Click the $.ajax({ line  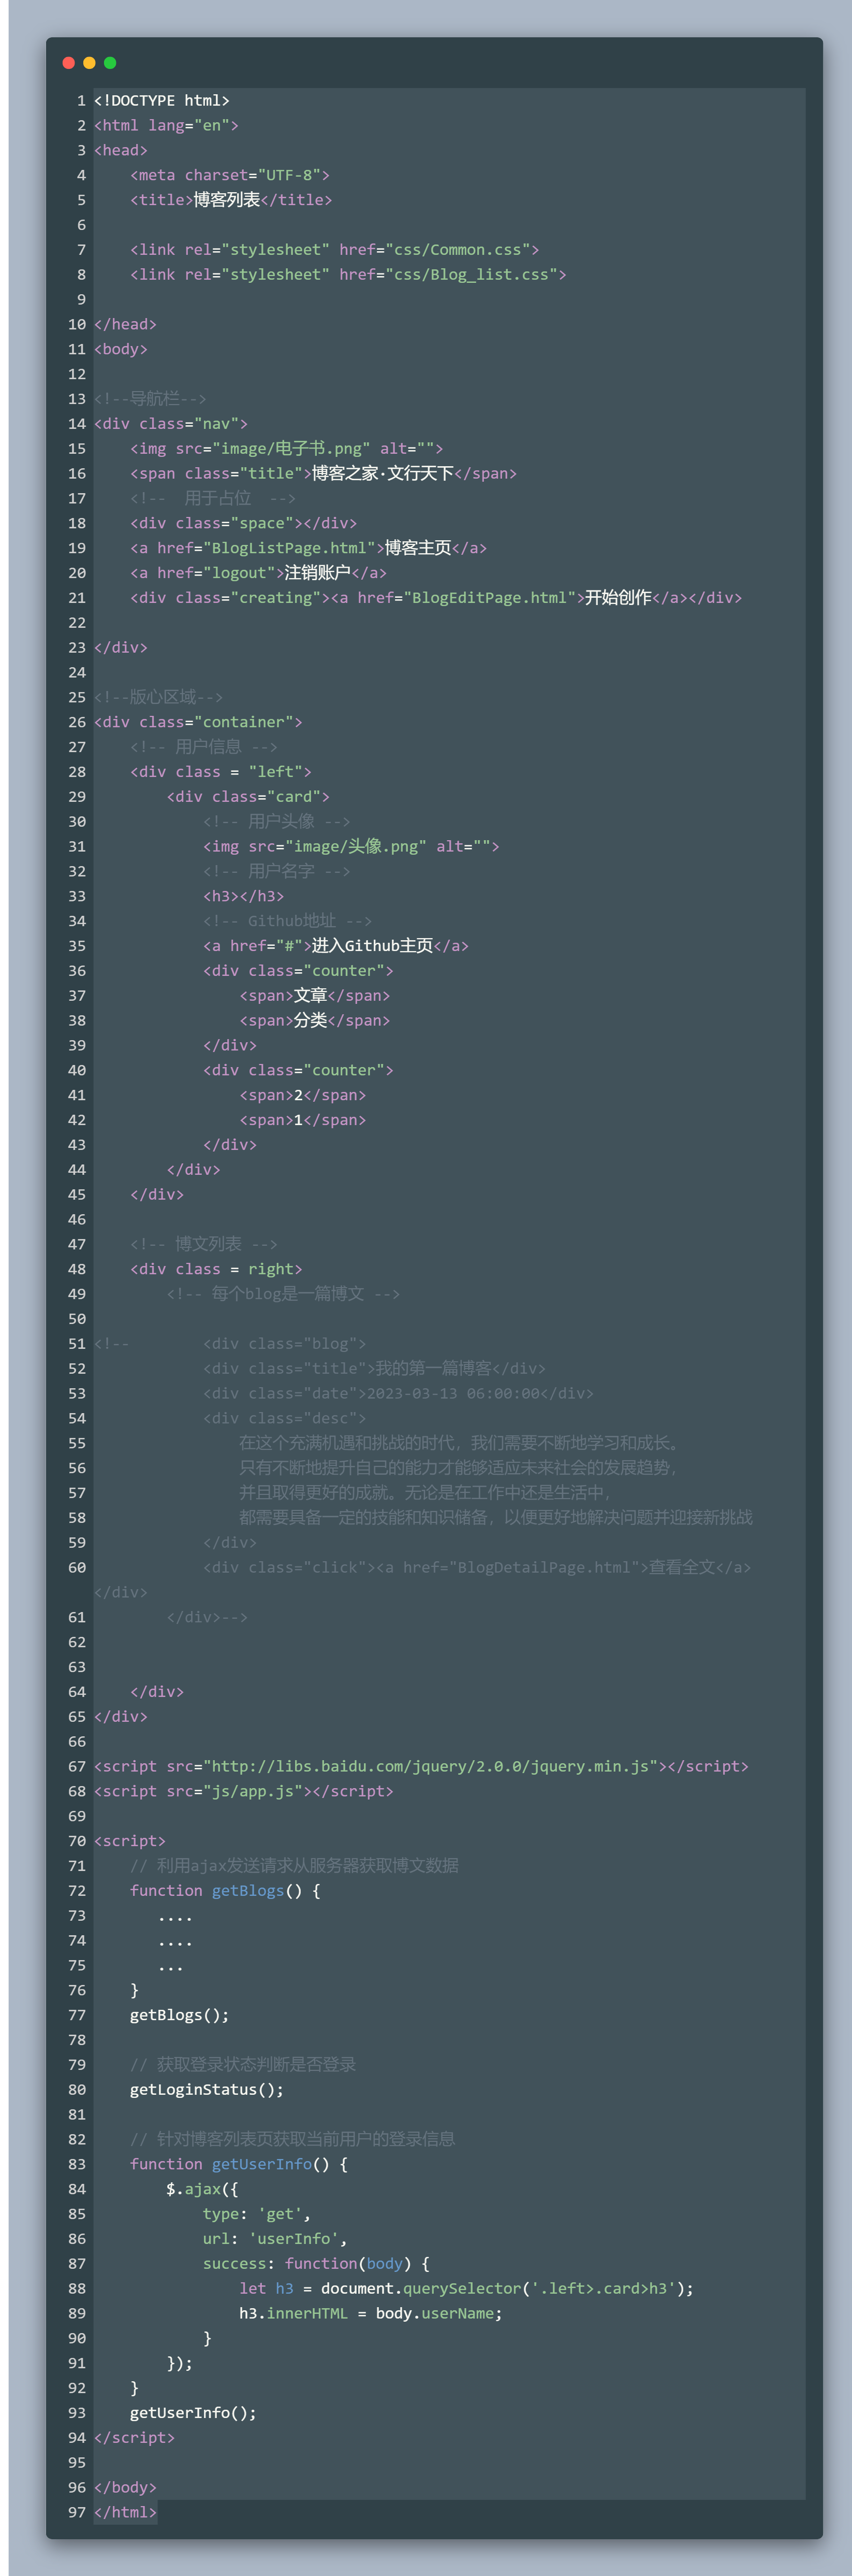point(202,2190)
